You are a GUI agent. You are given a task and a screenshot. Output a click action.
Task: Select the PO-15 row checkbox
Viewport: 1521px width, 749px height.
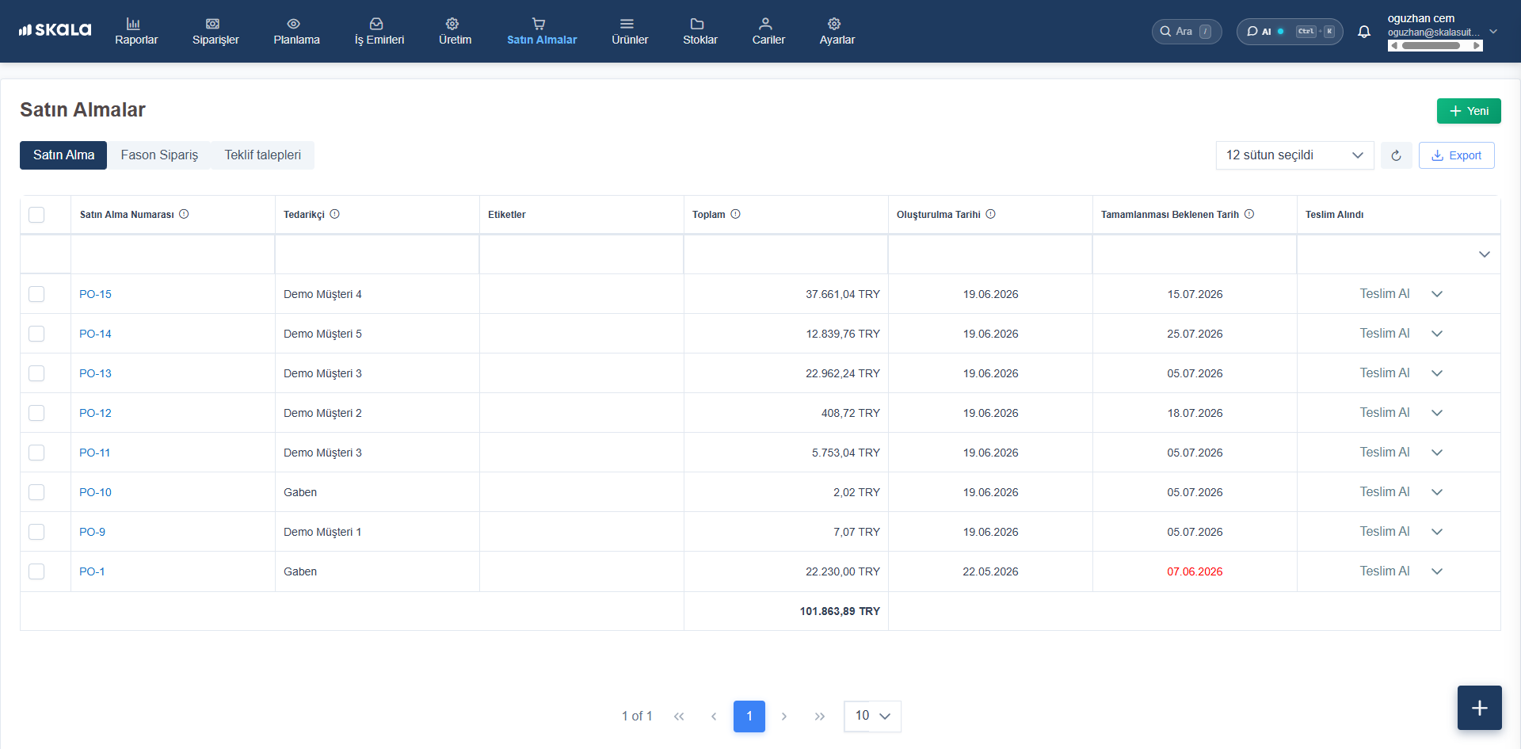pyautogui.click(x=36, y=294)
